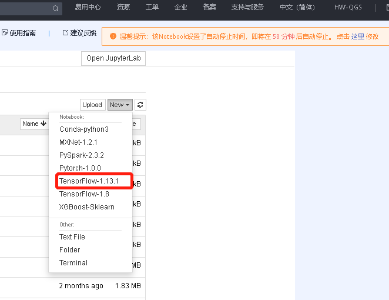Open the 中文 (简体) language selector
The image size is (389, 300).
[297, 7]
